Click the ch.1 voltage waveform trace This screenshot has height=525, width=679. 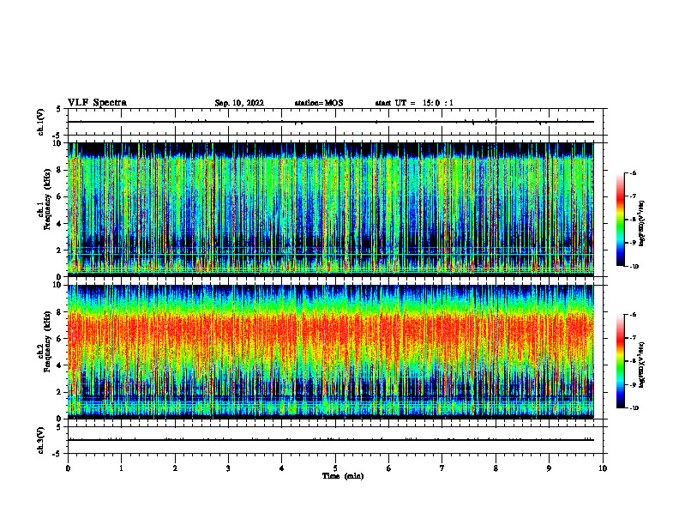click(331, 122)
